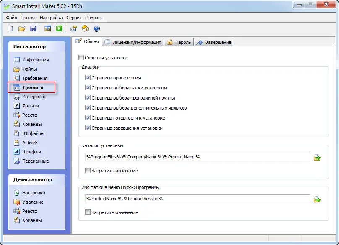The image size is (339, 245).
Task: Insert variable into Пуск folder name field
Action: click(x=317, y=199)
